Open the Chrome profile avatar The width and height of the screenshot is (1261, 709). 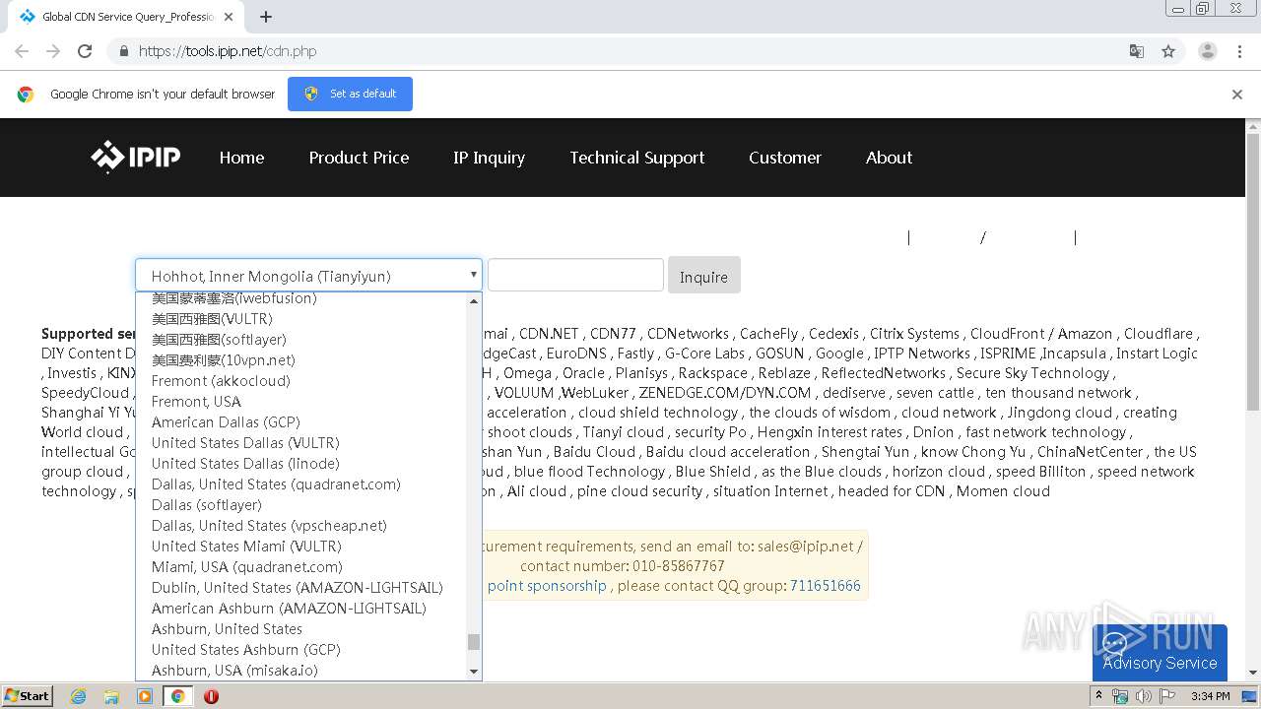pos(1207,51)
